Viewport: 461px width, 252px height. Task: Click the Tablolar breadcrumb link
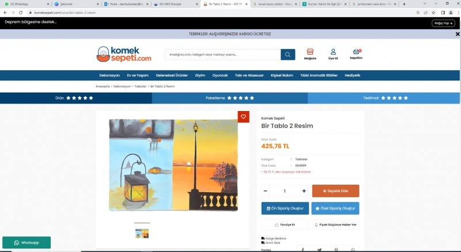click(141, 86)
